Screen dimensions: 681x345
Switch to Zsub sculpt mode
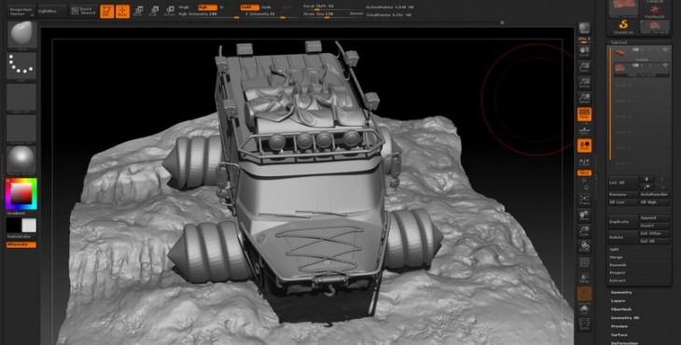(267, 7)
